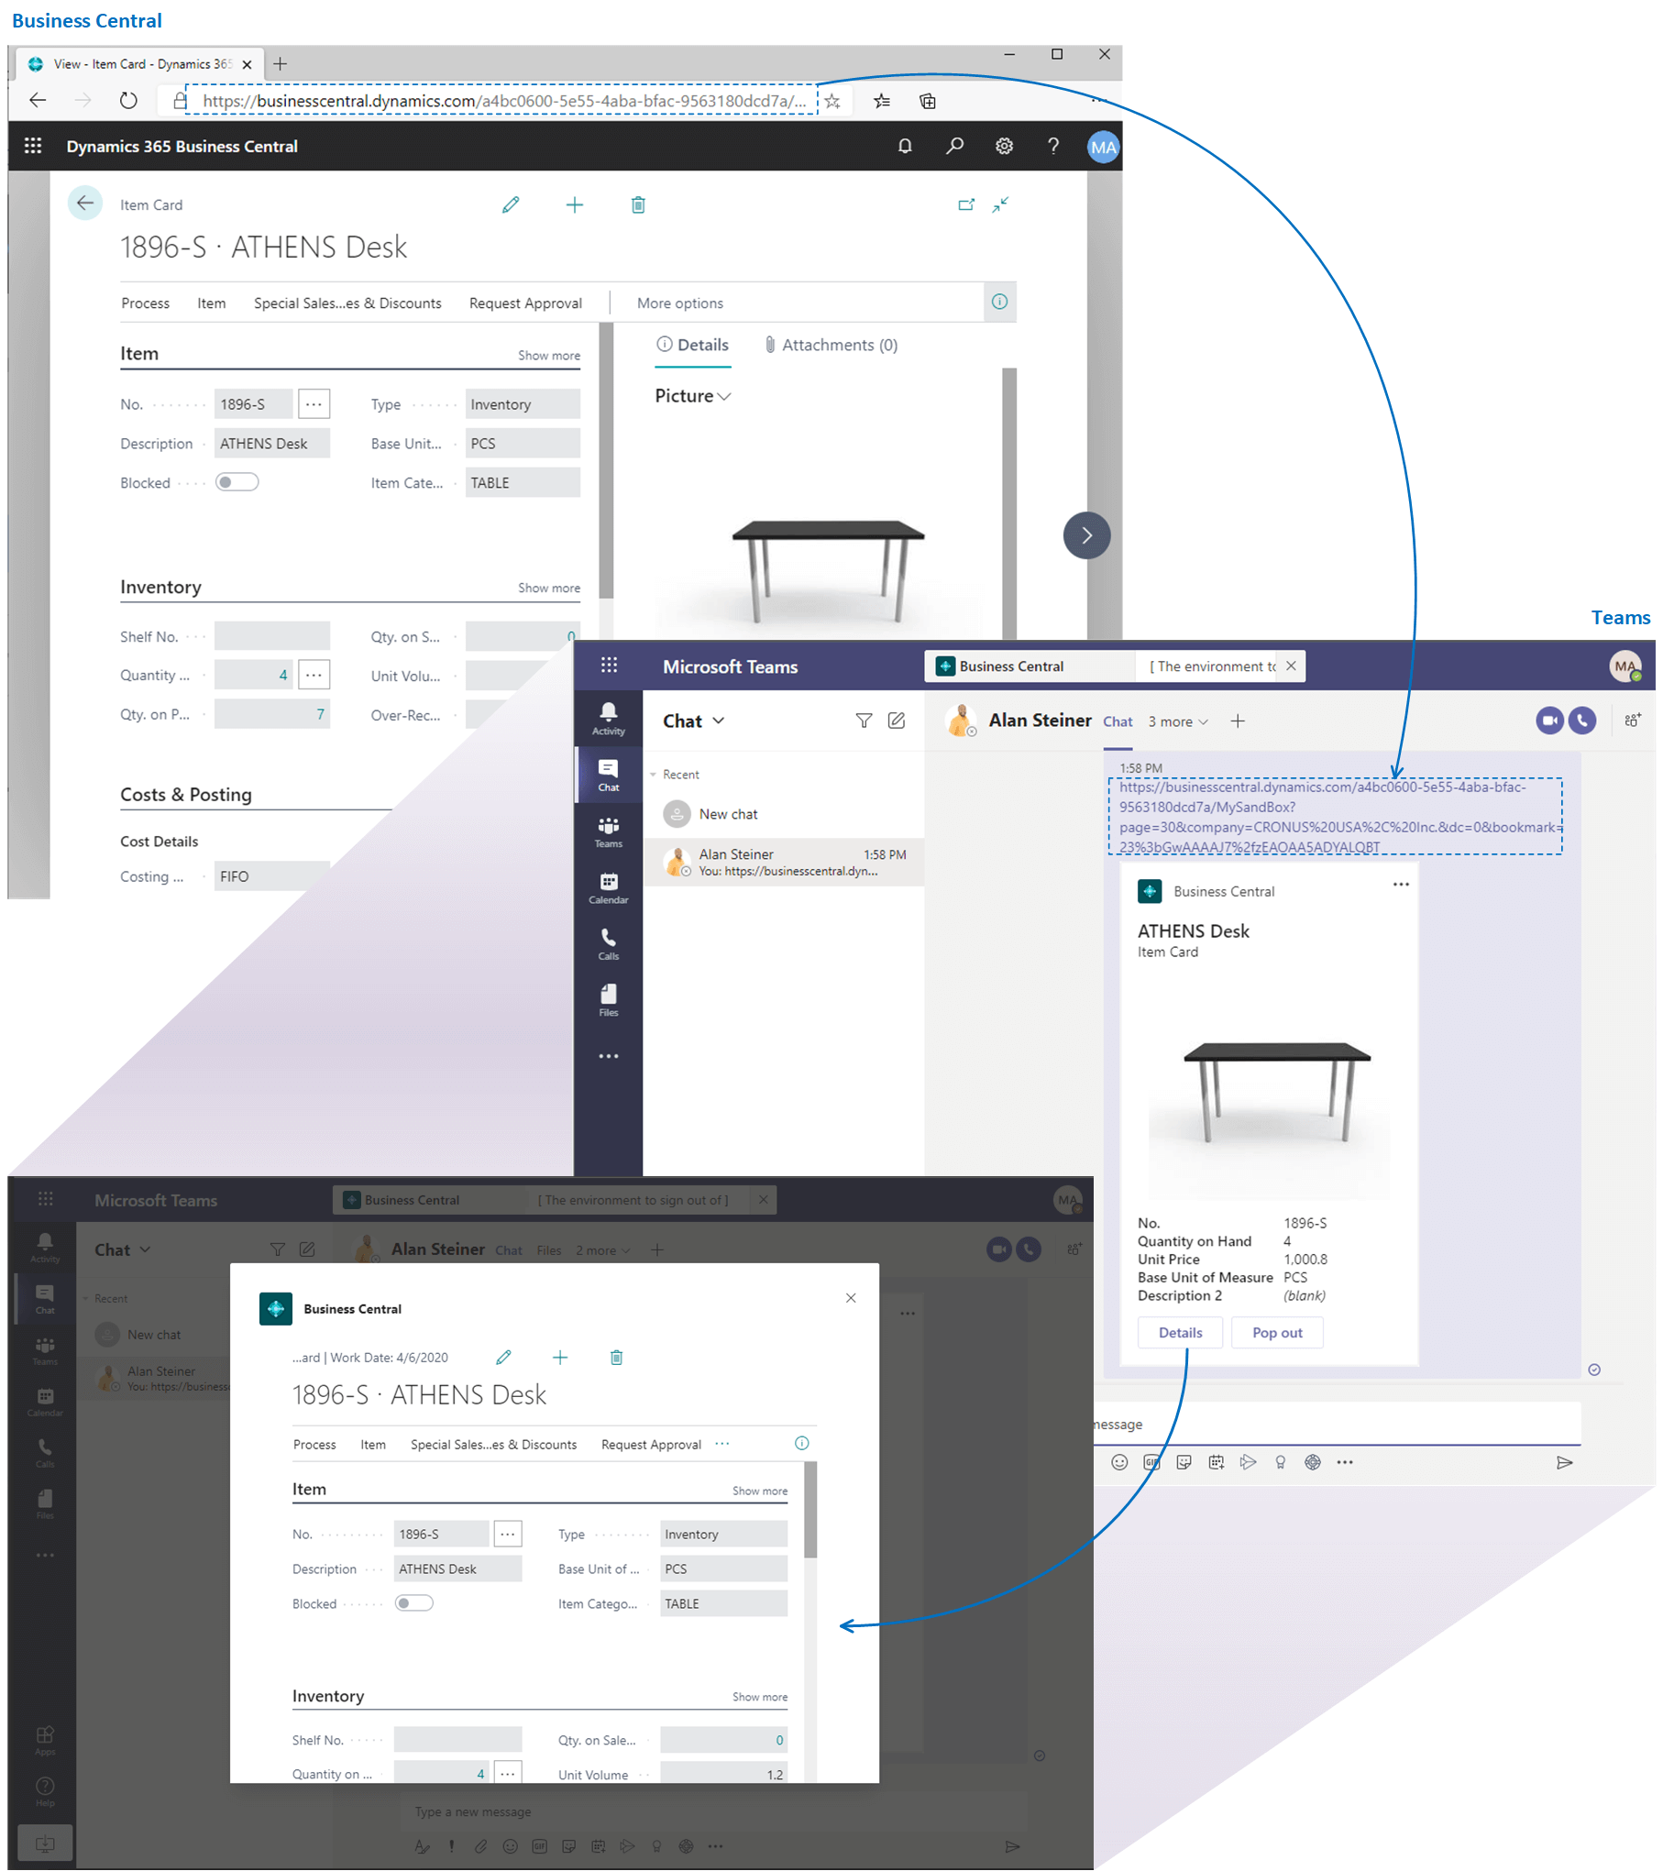
Task: Select New chat in chat list
Action: pos(783,814)
